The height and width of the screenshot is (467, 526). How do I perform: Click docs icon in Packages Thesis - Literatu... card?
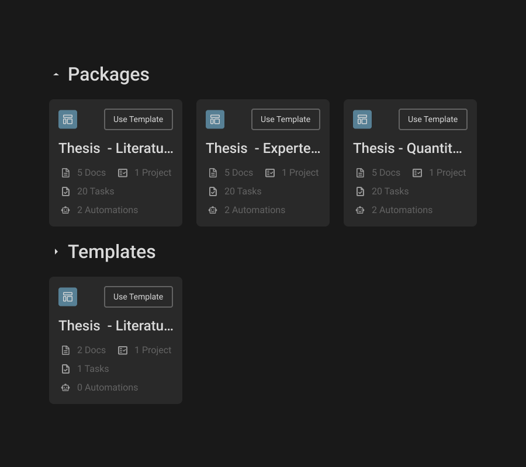point(65,173)
